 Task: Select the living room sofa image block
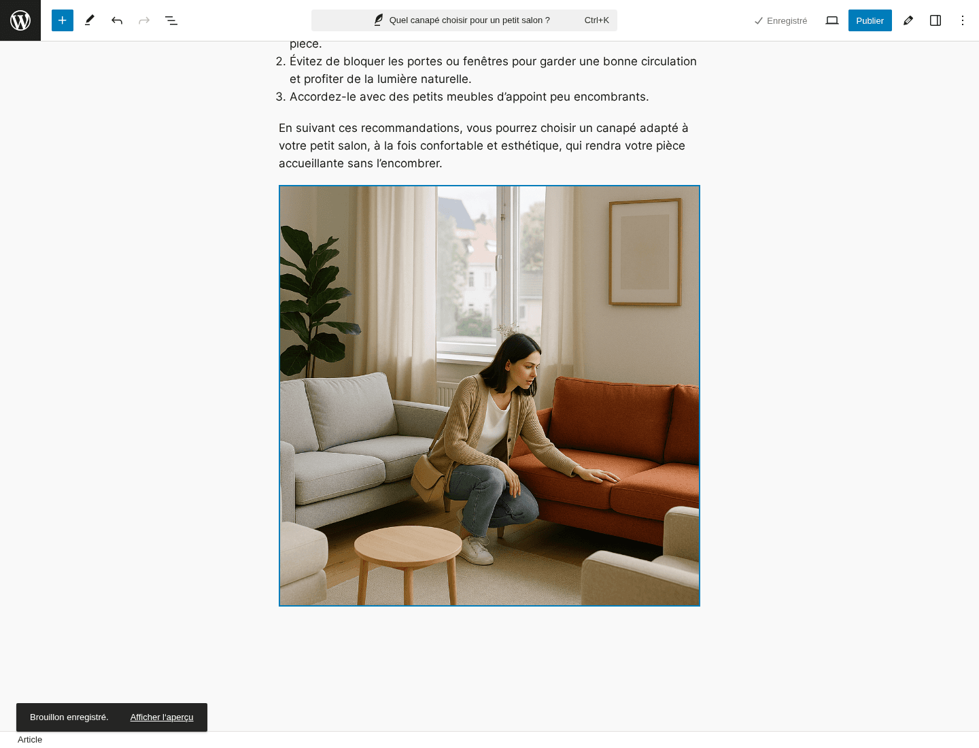point(489,396)
